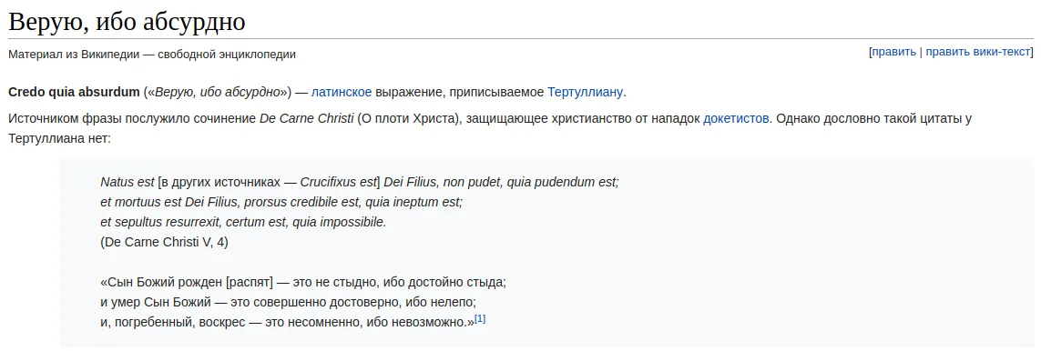
Task: Click the italic «De Carne Christi» title in paragraph
Action: [306, 119]
